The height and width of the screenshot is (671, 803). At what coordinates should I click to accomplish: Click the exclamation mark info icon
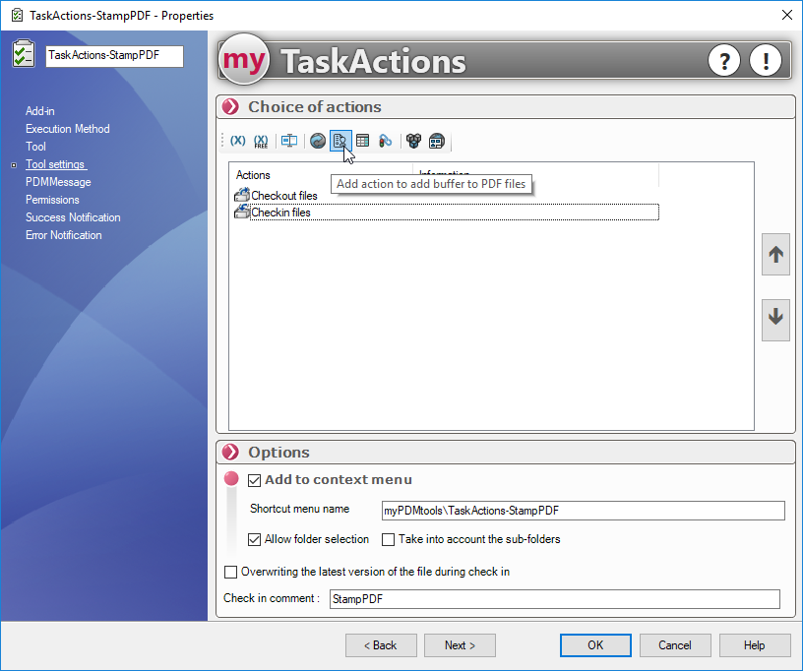765,61
